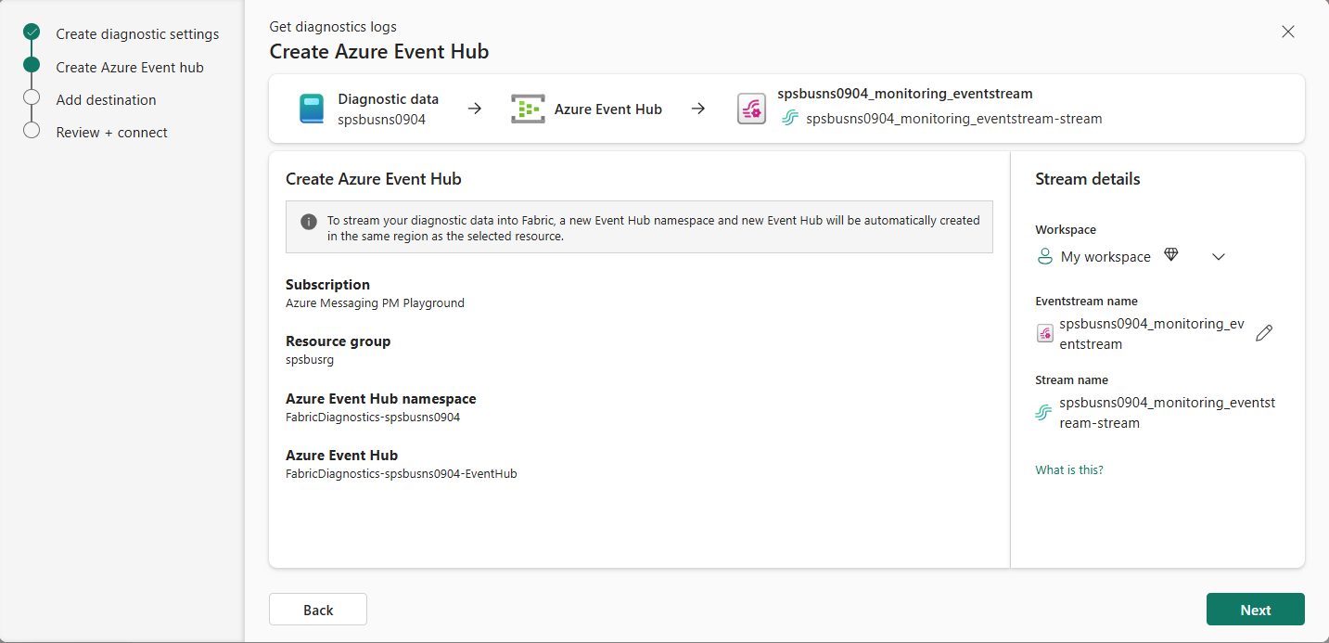This screenshot has height=643, width=1329.
Task: Click the Diagnostic data book icon
Action: click(312, 109)
